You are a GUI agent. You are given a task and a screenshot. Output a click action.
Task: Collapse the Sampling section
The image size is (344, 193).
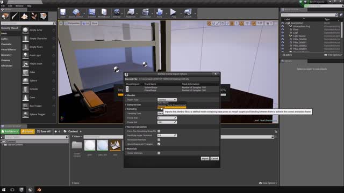point(126,109)
